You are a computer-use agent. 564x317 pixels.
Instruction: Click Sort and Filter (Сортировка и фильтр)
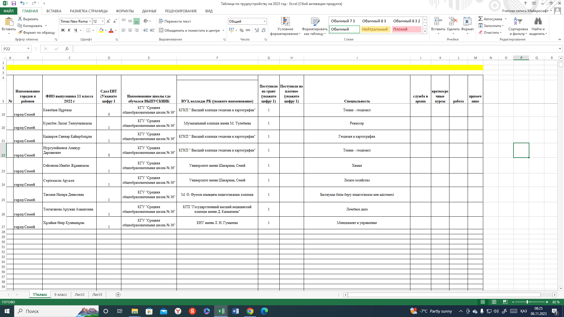pos(518,26)
